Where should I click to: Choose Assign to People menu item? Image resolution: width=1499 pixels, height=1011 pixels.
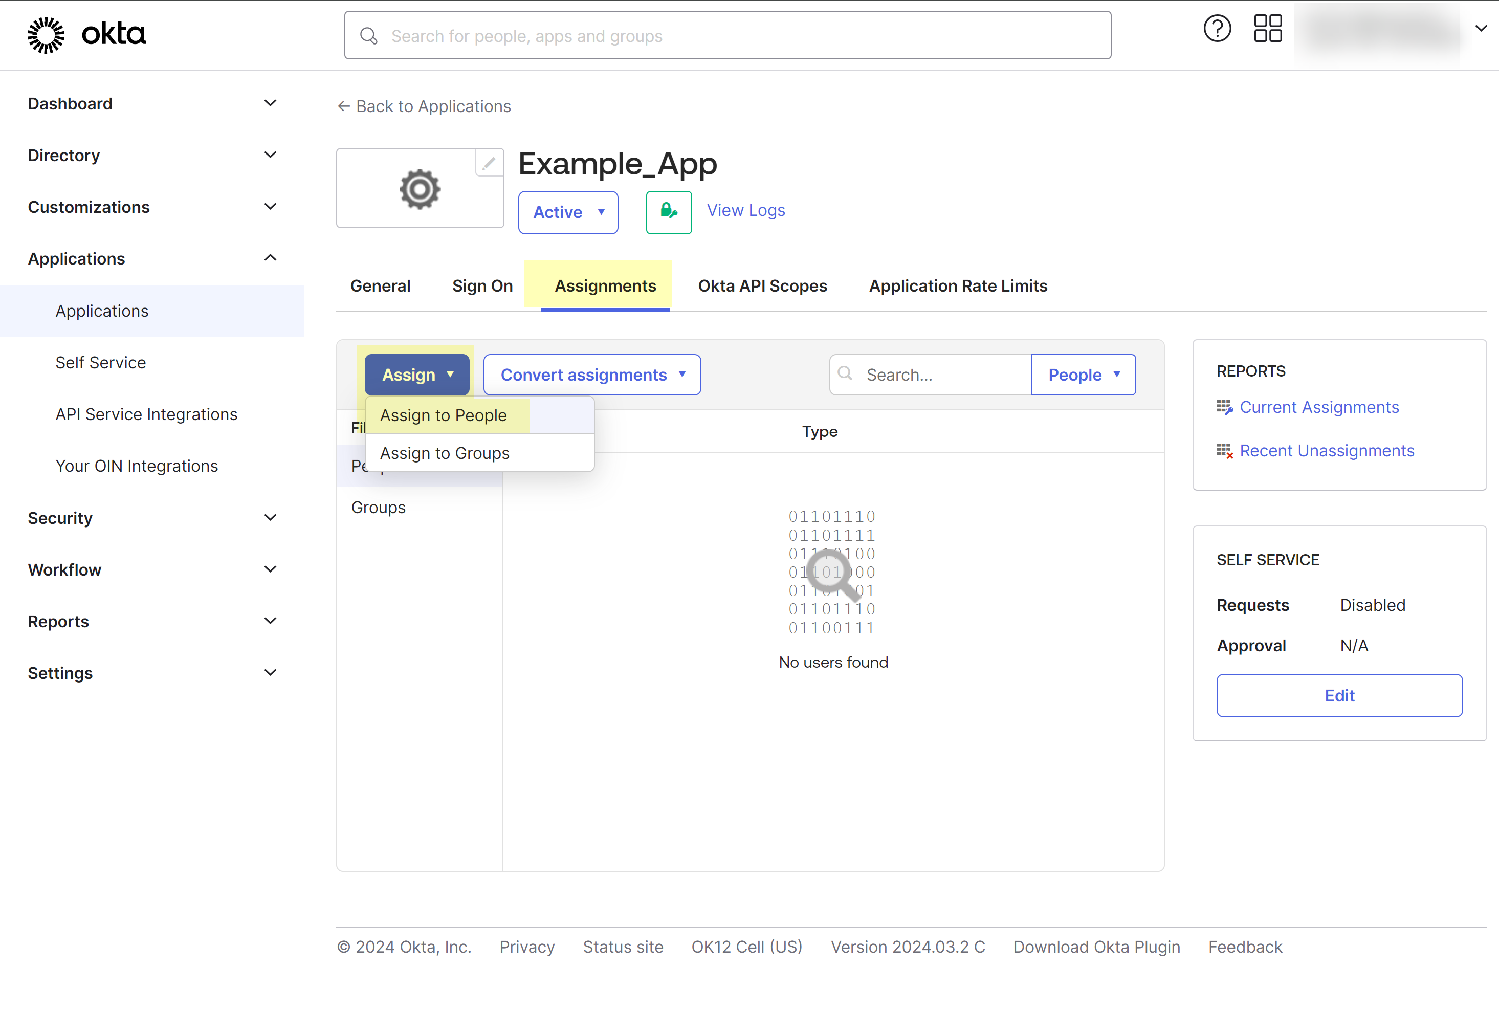click(444, 416)
